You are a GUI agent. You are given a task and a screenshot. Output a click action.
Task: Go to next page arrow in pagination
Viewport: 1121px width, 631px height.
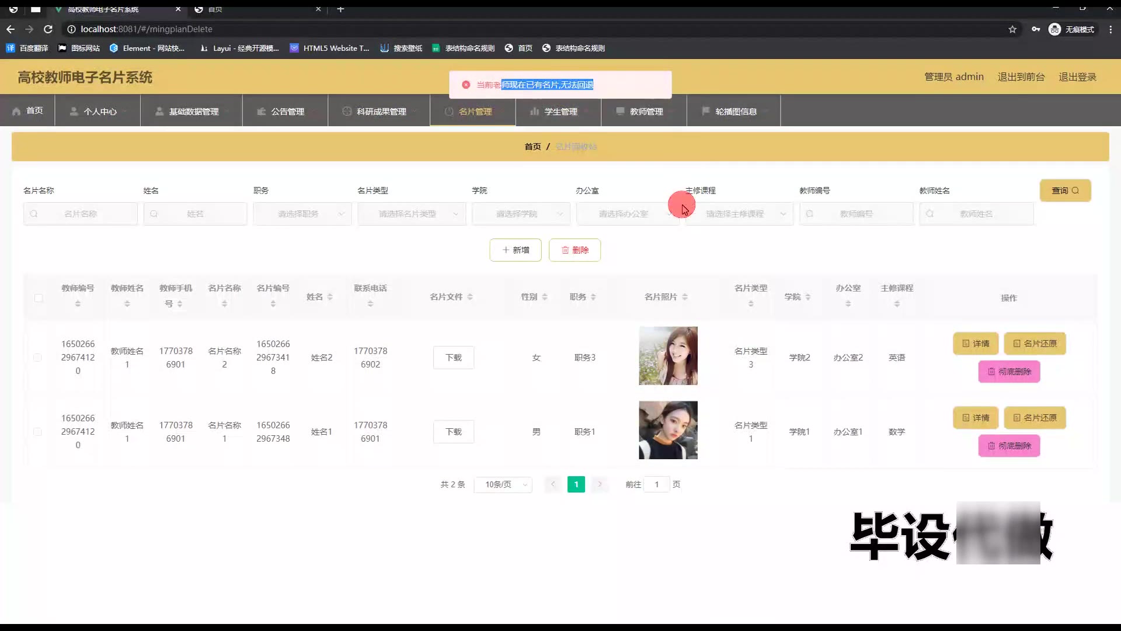(x=600, y=484)
